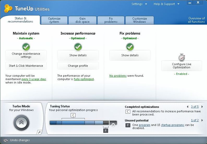Toggle the Turbo Mode round button
Image resolution: width=207 pixels, height=144 pixels.
pos(21,123)
